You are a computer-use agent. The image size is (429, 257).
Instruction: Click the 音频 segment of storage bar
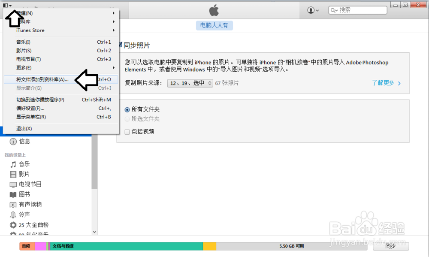(x=27, y=246)
